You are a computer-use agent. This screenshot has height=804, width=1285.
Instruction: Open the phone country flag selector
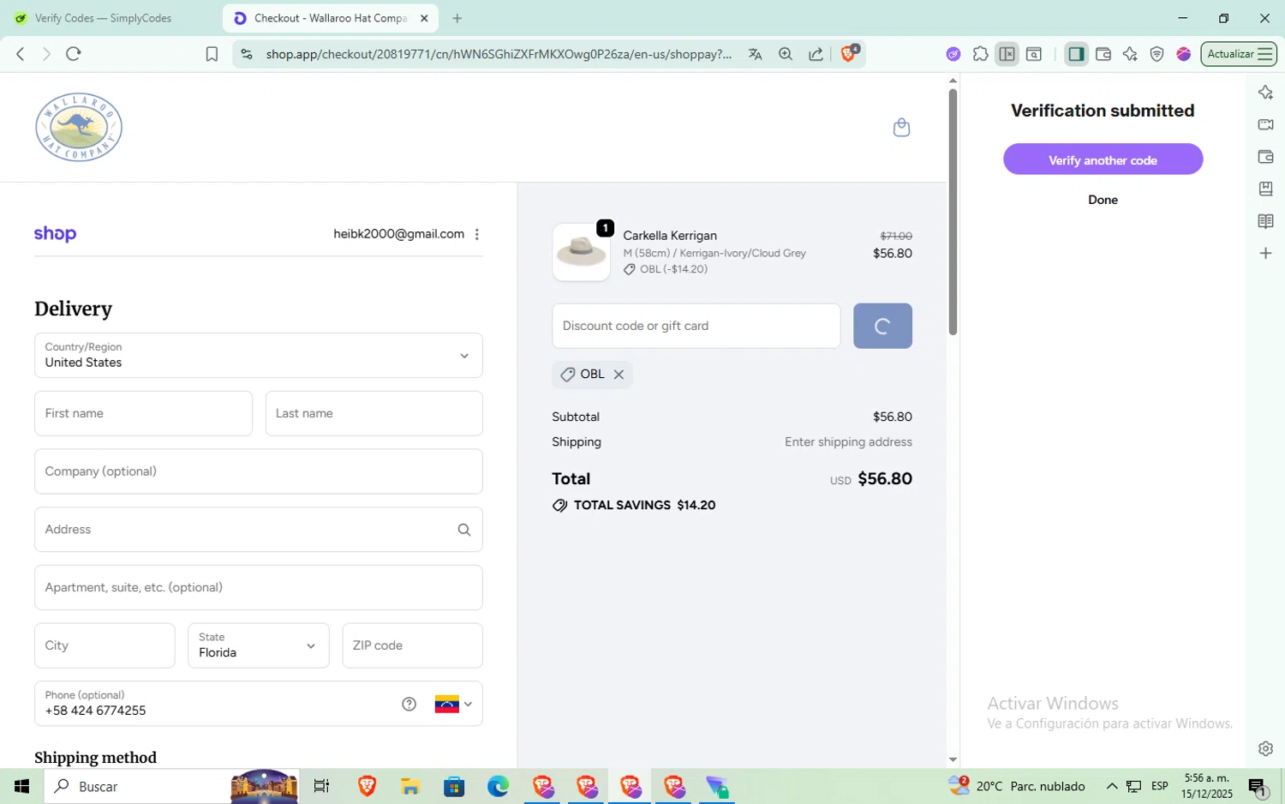(453, 704)
